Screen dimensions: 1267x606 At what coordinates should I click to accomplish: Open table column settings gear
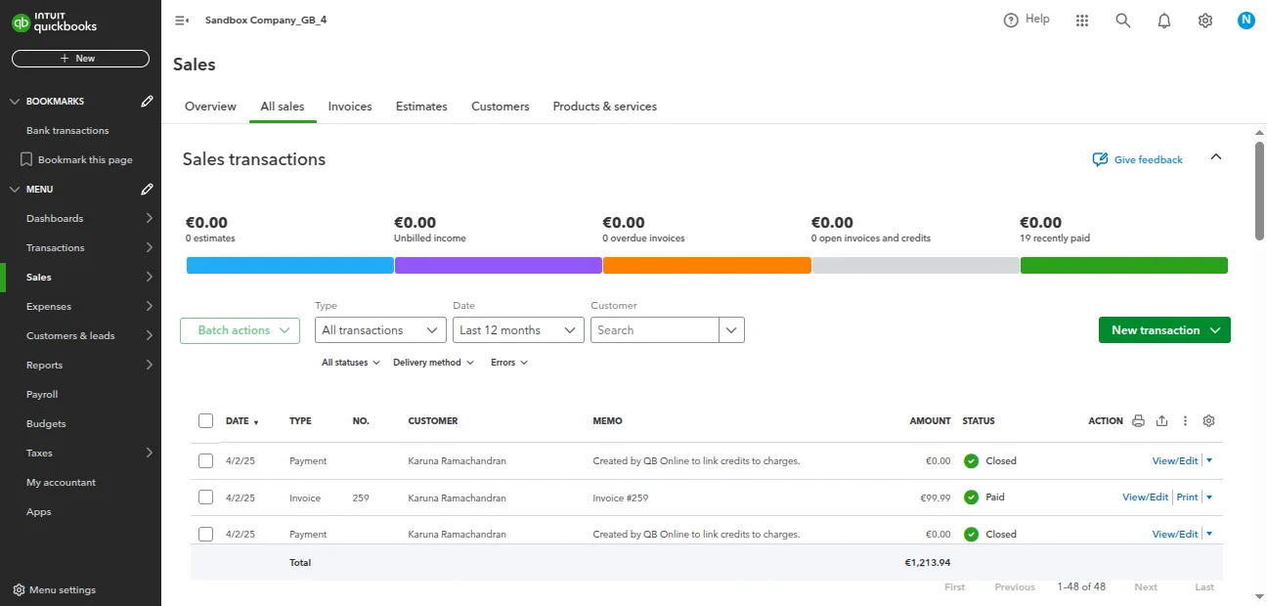tap(1208, 421)
